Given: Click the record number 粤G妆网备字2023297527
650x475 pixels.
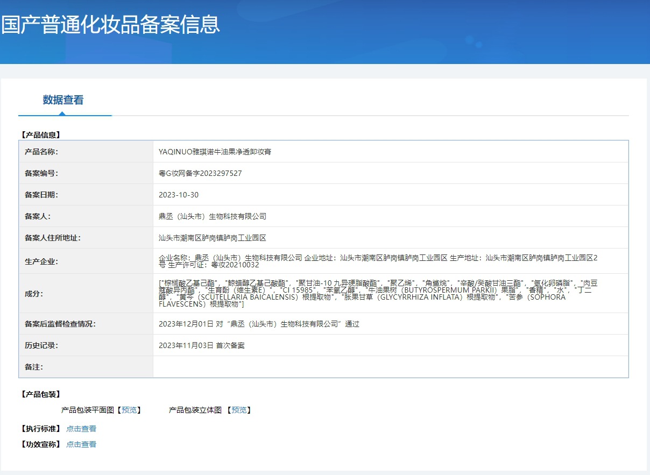Looking at the screenshot, I should [200, 173].
